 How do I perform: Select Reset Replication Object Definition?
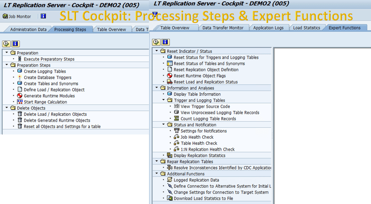(206, 69)
